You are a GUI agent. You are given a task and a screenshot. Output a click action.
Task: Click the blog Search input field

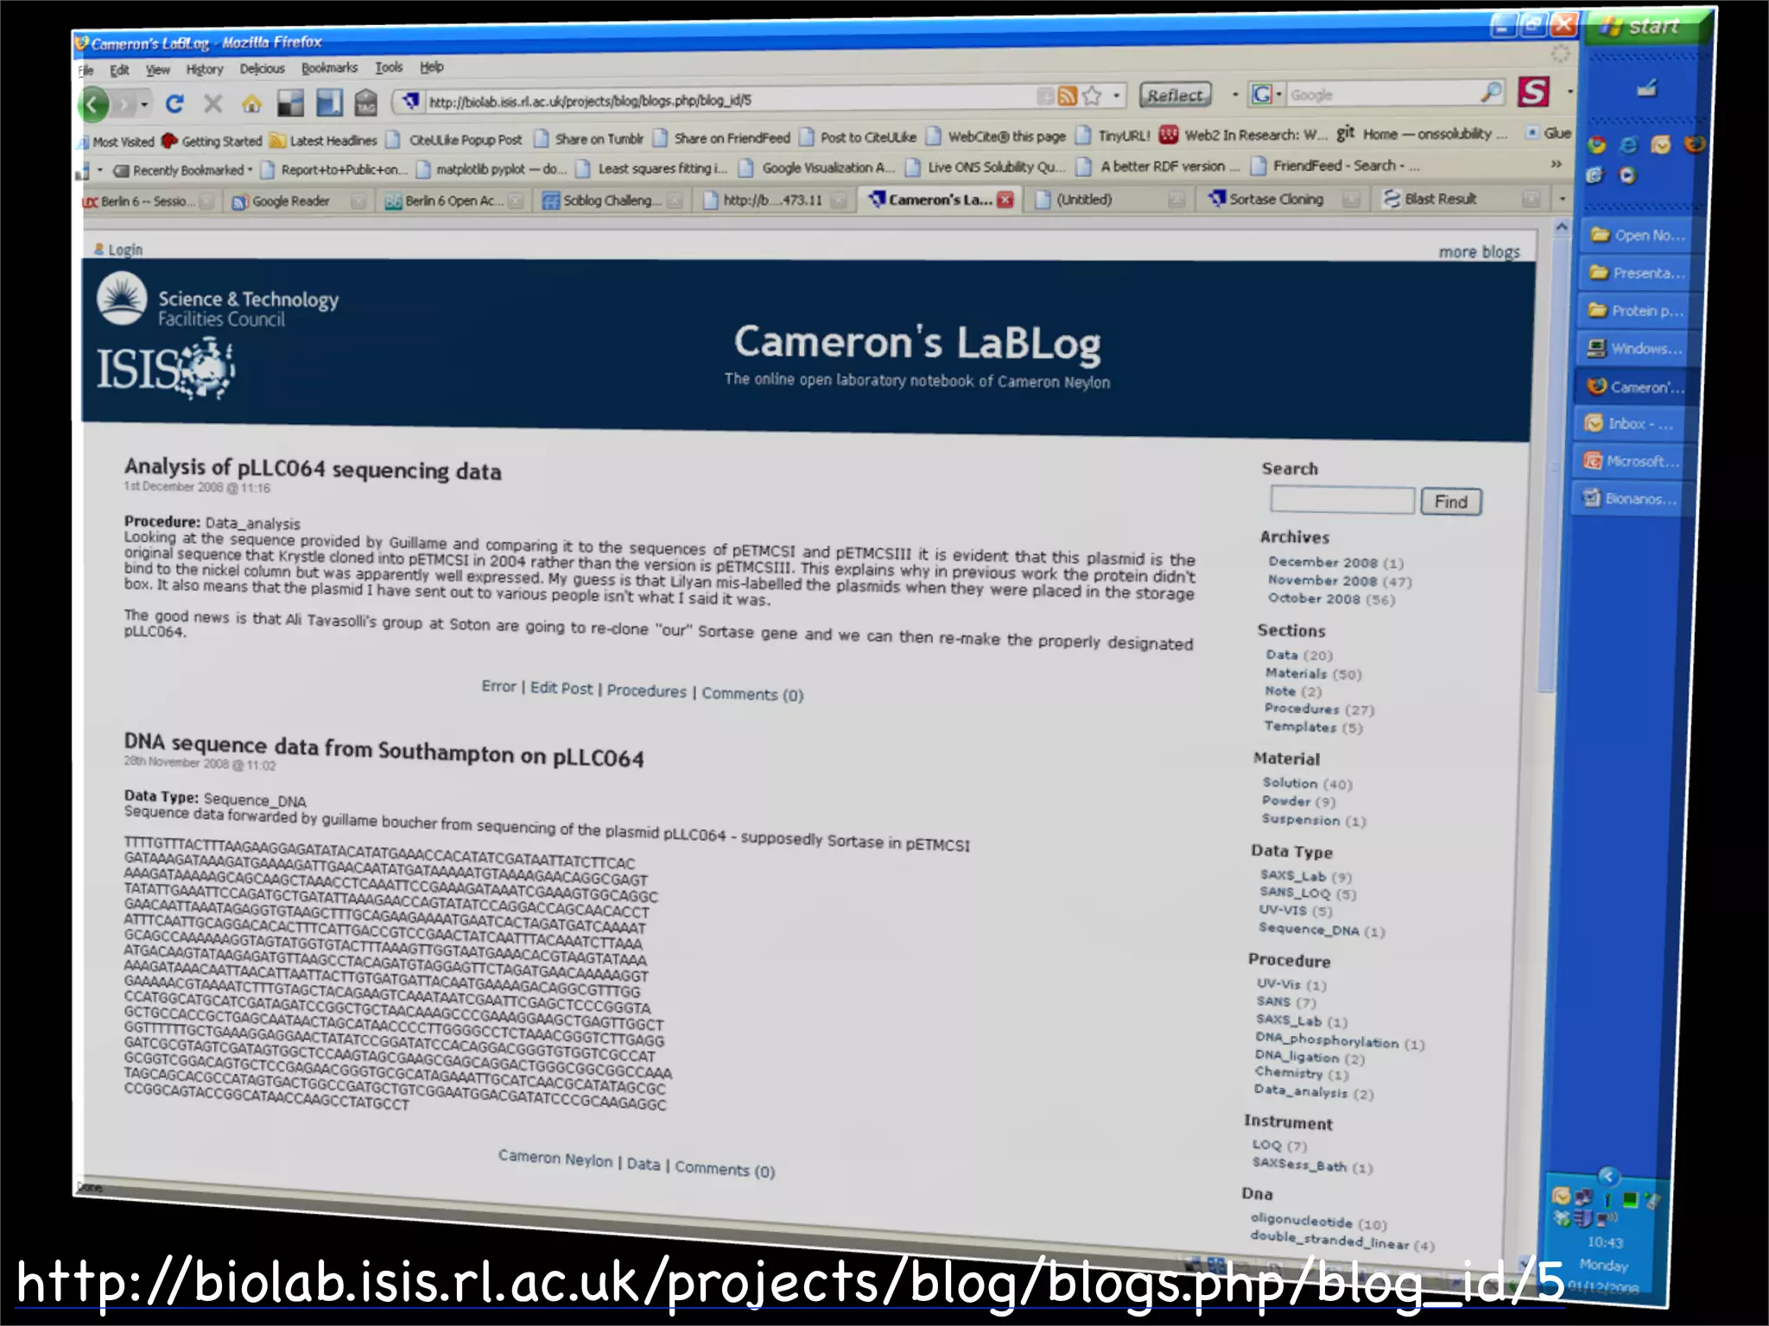click(x=1341, y=500)
